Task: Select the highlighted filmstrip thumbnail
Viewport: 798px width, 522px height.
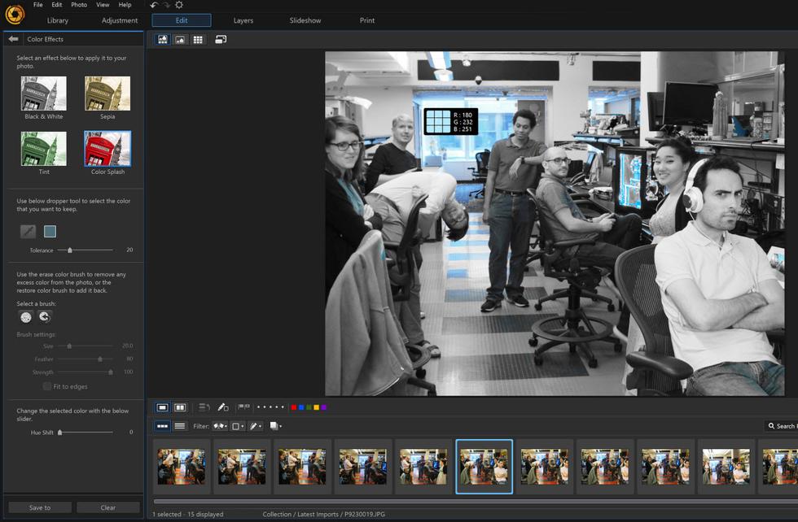Action: coord(484,467)
